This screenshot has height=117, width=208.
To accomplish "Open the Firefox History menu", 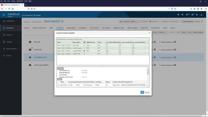I will pyautogui.click(x=13, y=1).
